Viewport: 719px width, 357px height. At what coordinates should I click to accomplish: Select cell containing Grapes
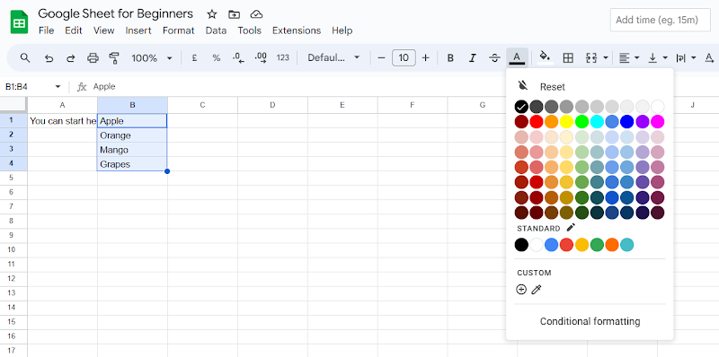click(x=132, y=164)
